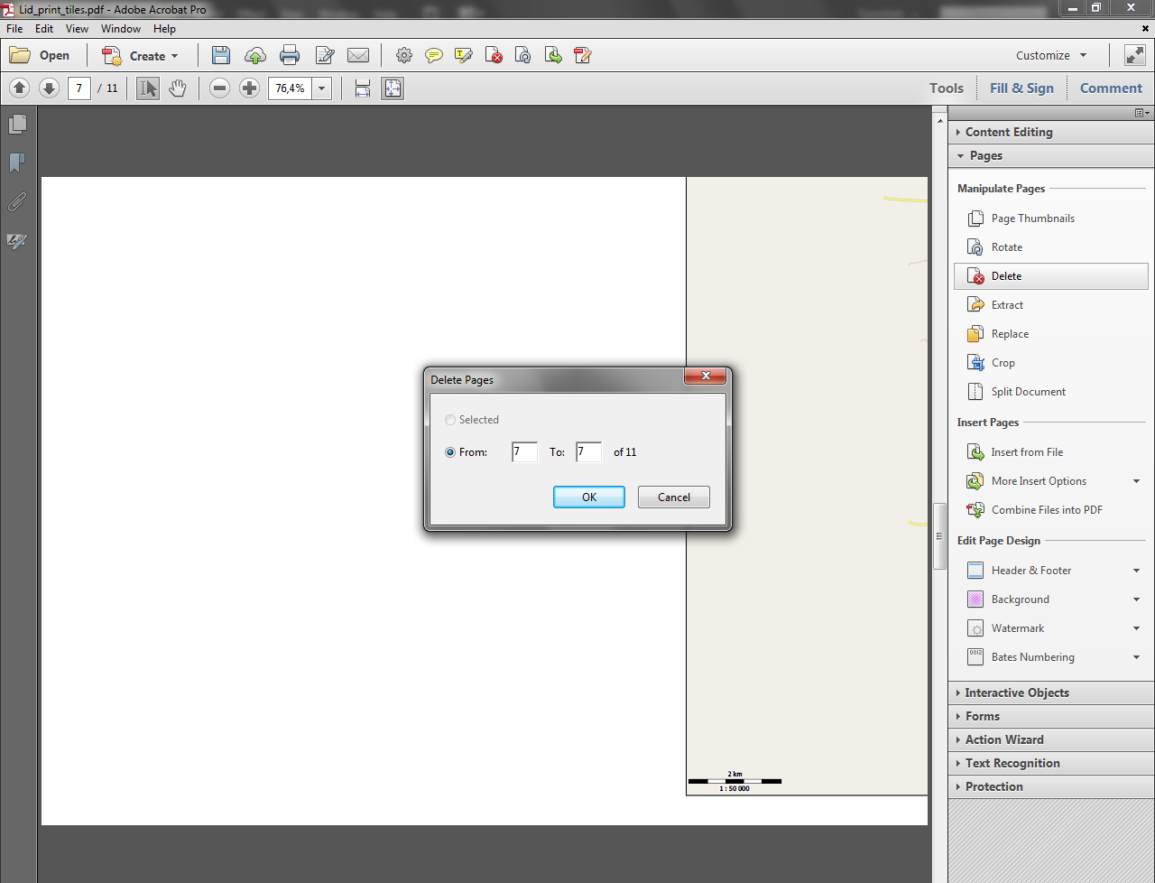
Task: Expand the Content Editing section
Action: (1051, 132)
